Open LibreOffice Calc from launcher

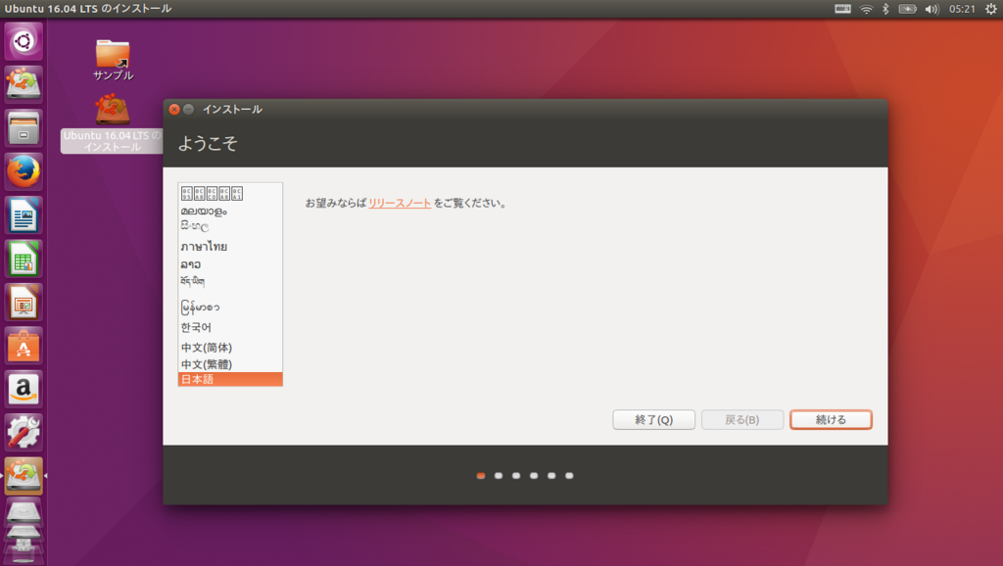tap(24, 259)
